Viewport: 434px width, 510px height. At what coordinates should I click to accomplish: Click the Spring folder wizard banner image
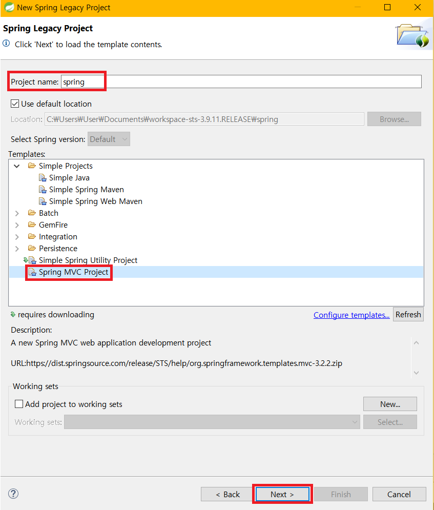click(x=413, y=35)
